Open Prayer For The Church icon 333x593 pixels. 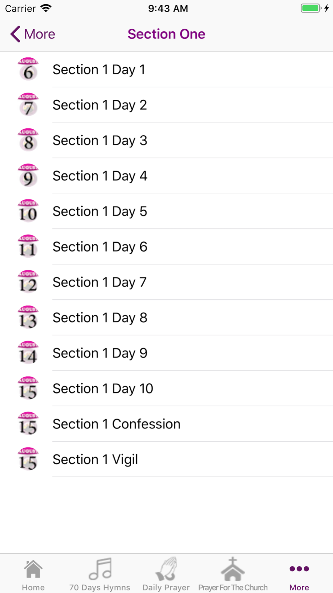click(x=233, y=569)
